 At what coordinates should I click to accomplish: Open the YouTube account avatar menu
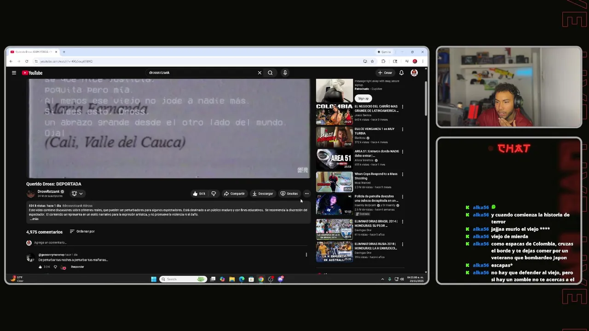coord(414,73)
